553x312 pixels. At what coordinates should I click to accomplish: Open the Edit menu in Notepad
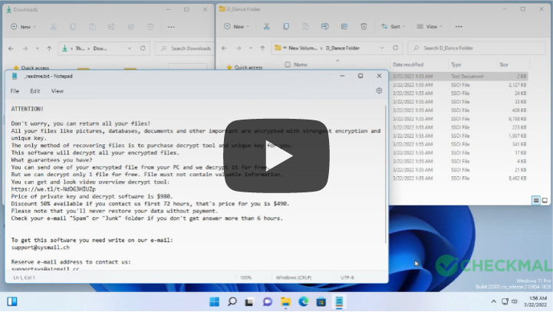(35, 90)
